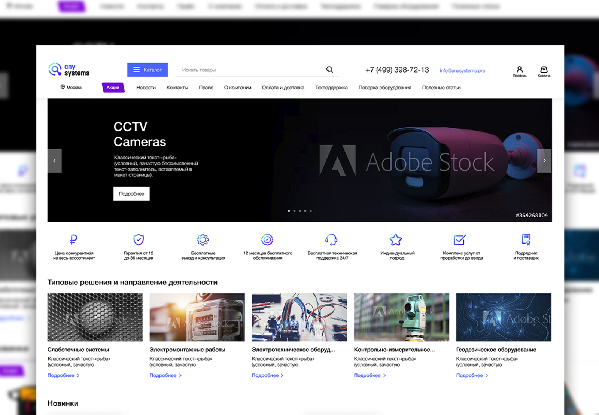Click the any systems logo
This screenshot has height=415, width=599.
tap(69, 70)
